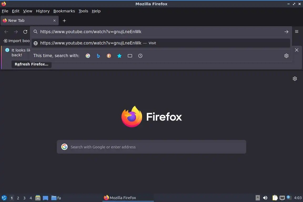Click the clipboard tray icon
303x202 pixels.
[275, 198]
